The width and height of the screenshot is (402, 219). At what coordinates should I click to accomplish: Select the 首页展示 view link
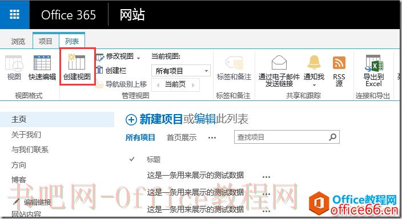182,137
